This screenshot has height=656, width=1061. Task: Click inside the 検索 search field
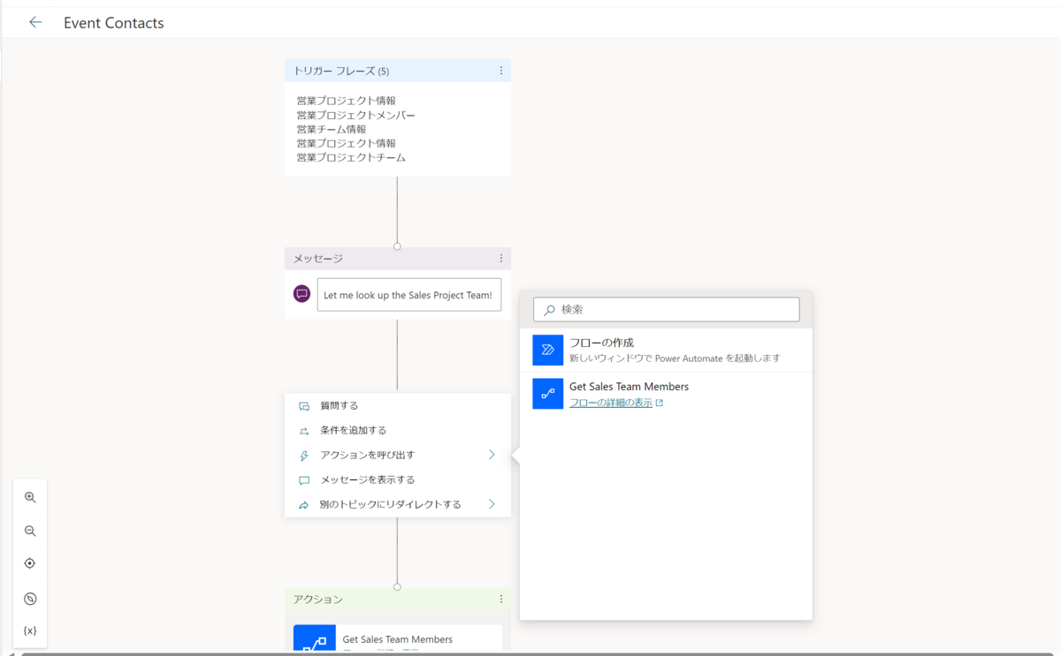click(x=666, y=308)
